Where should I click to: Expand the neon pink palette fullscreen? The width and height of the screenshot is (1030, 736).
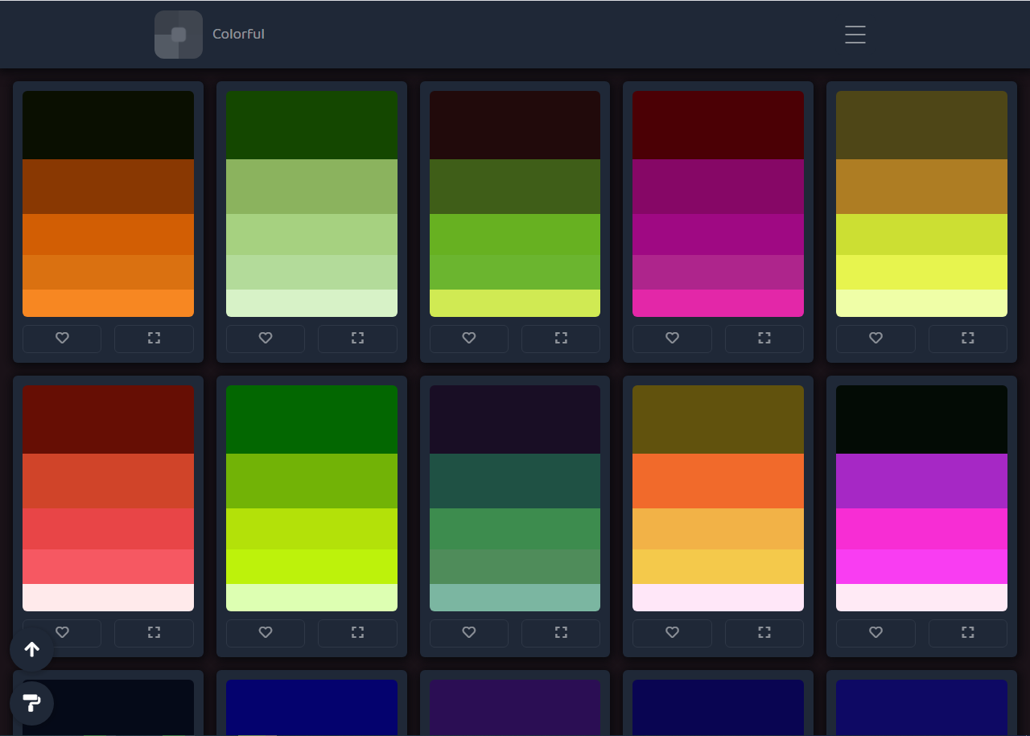coord(968,633)
